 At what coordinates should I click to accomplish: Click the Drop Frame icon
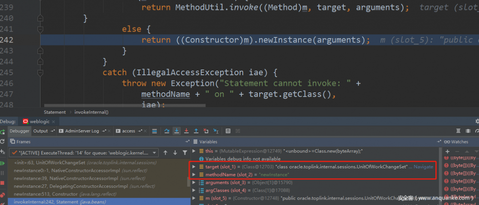(206, 131)
